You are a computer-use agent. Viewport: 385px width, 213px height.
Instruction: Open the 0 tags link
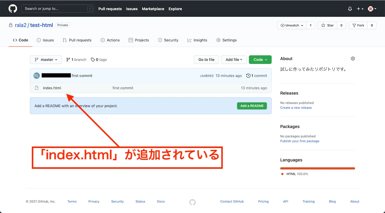99,60
